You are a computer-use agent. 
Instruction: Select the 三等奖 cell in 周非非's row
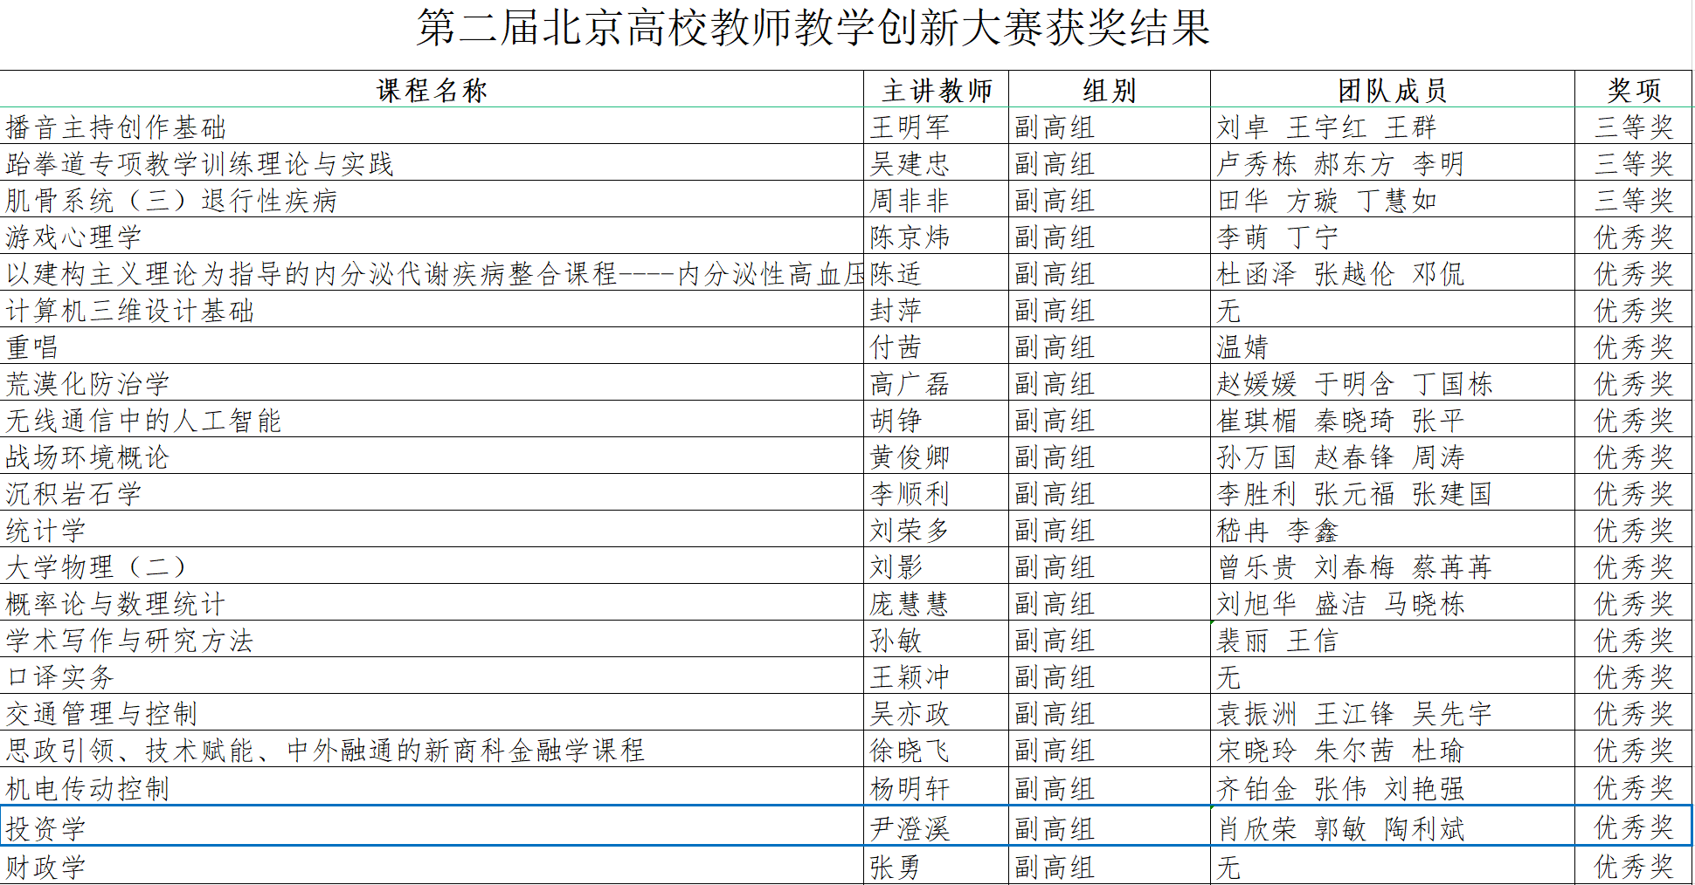[1633, 201]
